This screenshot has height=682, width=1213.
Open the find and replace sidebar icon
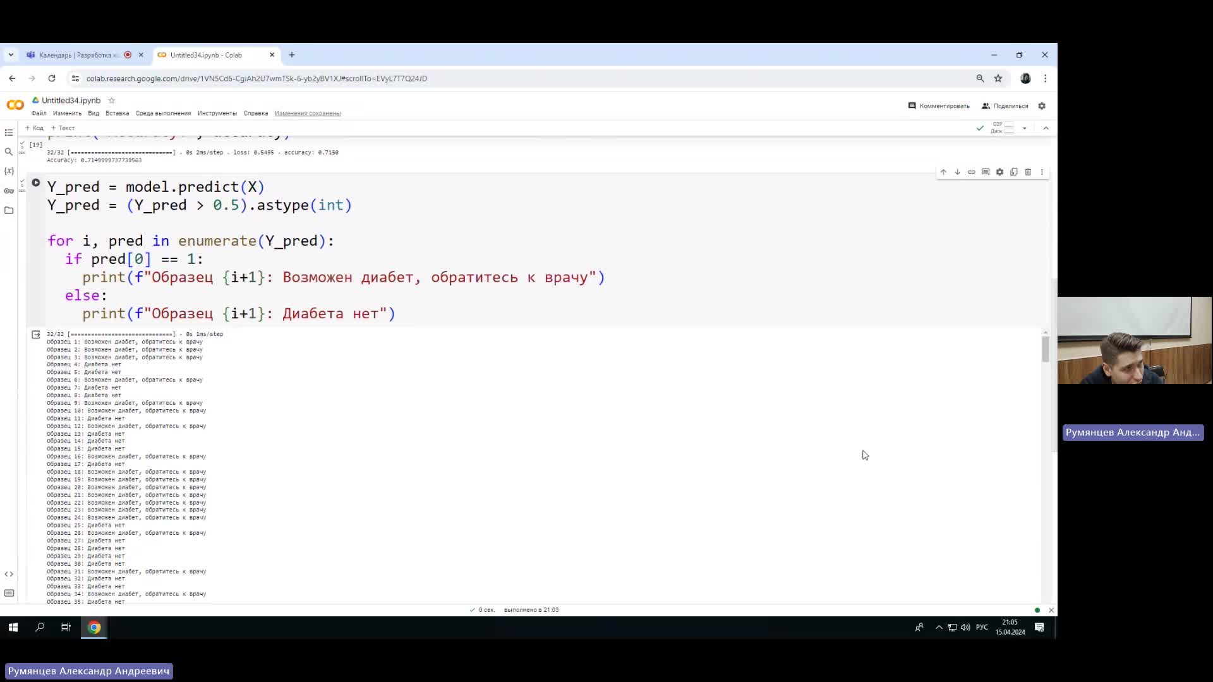tap(9, 152)
